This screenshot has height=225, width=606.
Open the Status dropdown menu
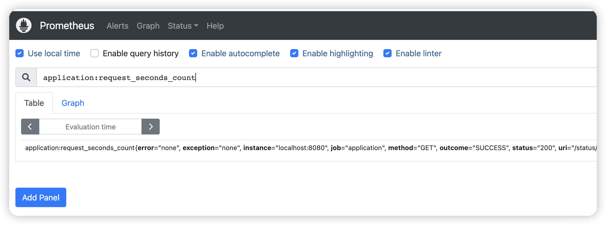coord(183,26)
